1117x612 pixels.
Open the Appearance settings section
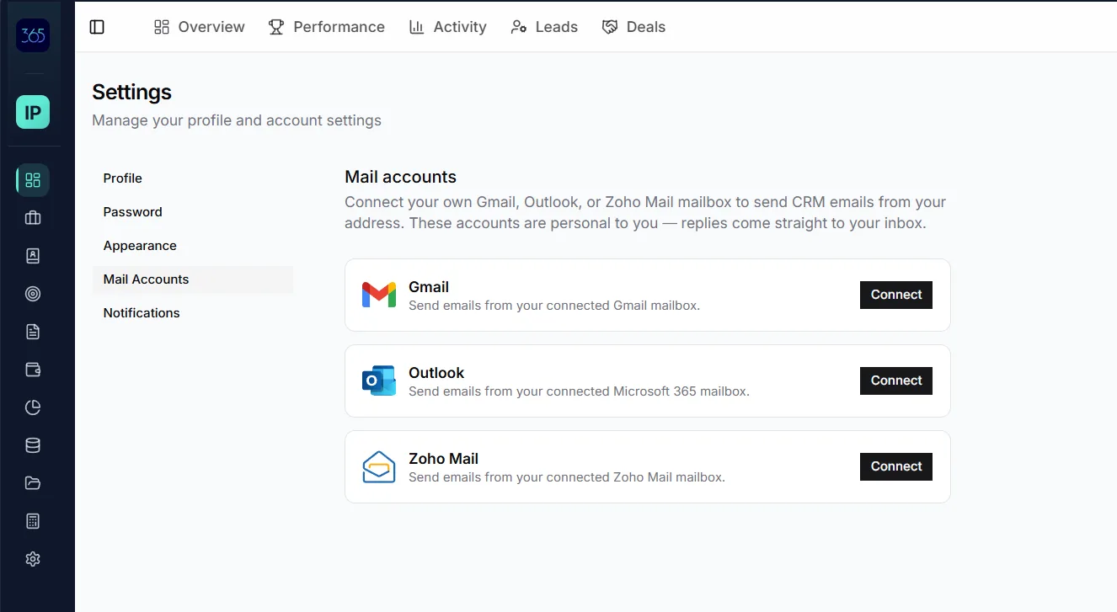click(193, 246)
